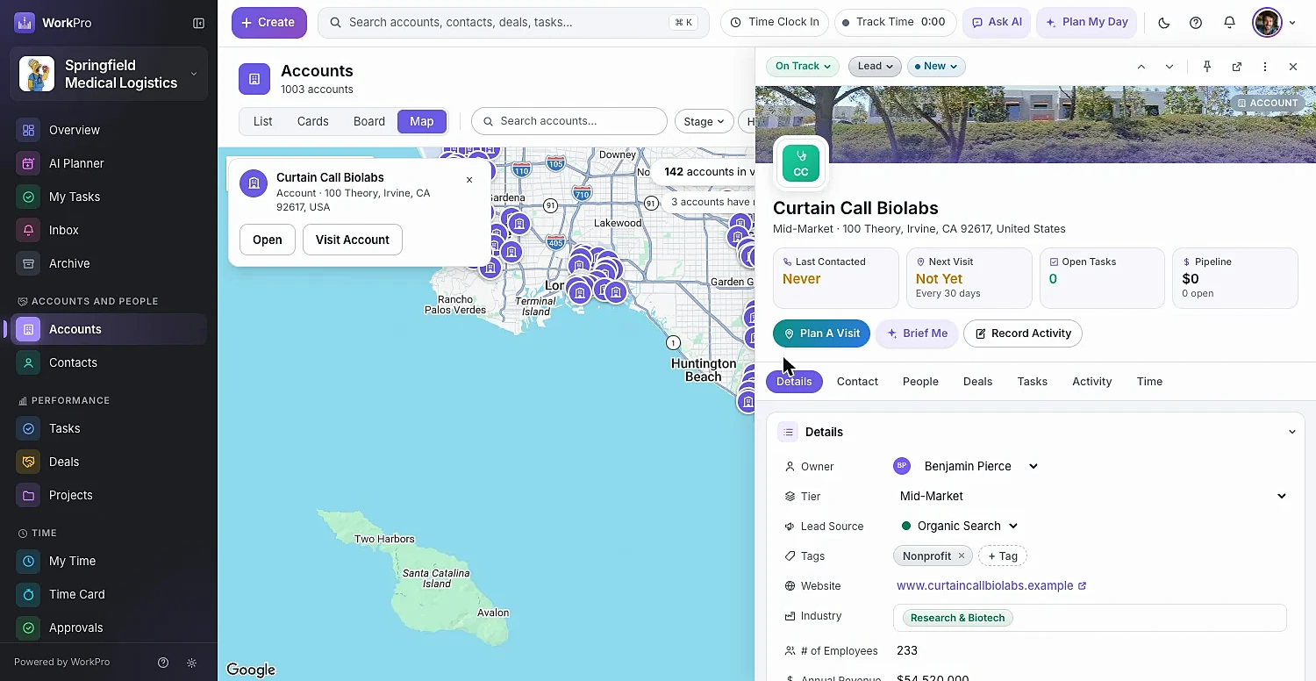Remove the Nonprofit tag

coord(962,556)
